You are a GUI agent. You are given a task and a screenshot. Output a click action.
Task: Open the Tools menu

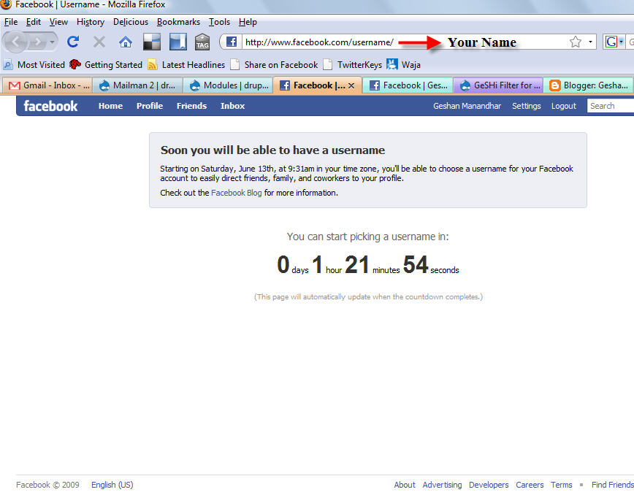(x=220, y=22)
